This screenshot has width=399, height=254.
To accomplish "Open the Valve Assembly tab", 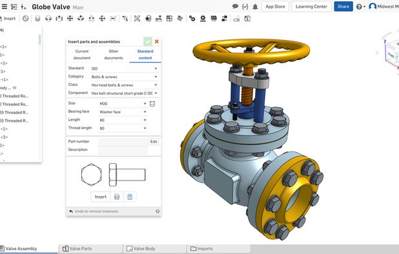I will (x=29, y=249).
